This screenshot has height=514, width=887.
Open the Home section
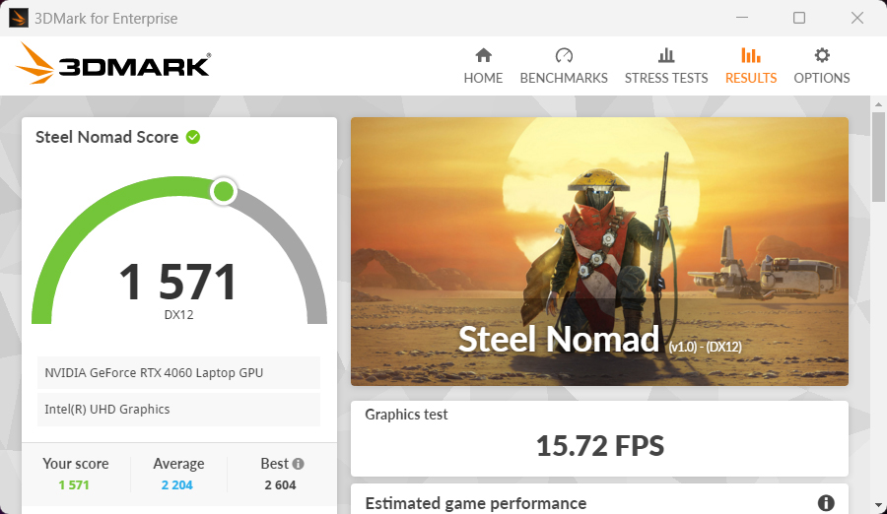483,66
